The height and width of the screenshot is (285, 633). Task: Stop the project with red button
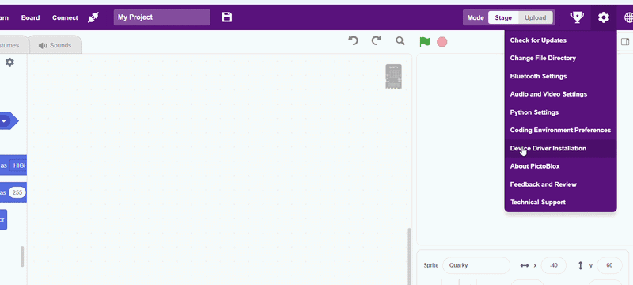pyautogui.click(x=442, y=42)
